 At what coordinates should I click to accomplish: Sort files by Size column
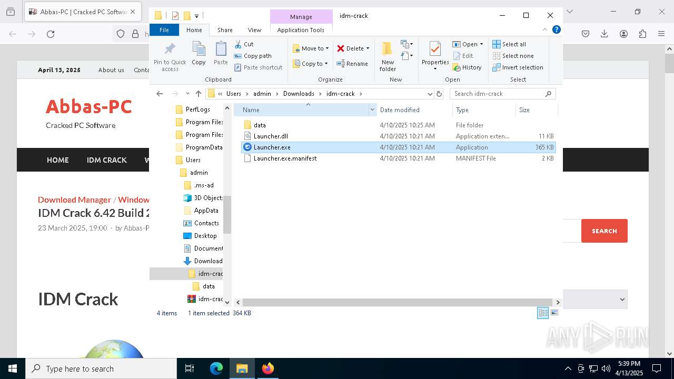coord(536,110)
